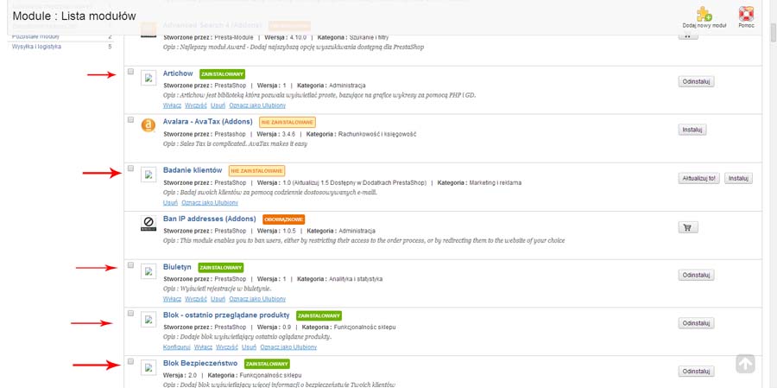Click the Ban IP addresses module logo
This screenshot has width=777, height=388.
[x=148, y=224]
